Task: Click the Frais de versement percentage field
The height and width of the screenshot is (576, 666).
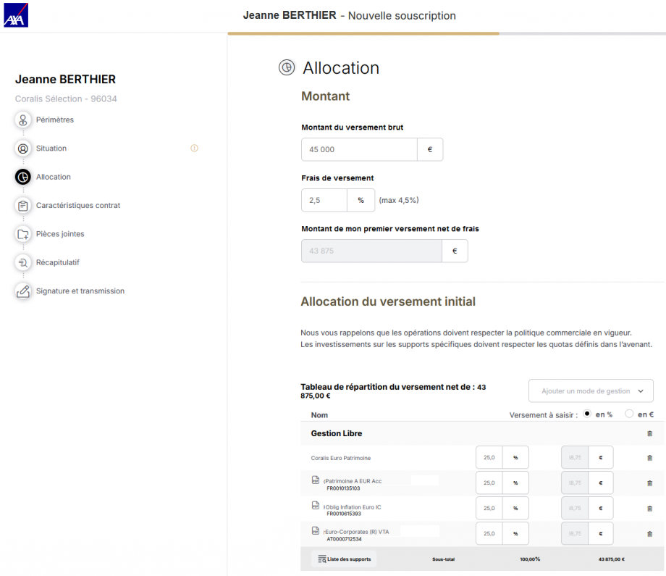Action: point(324,201)
